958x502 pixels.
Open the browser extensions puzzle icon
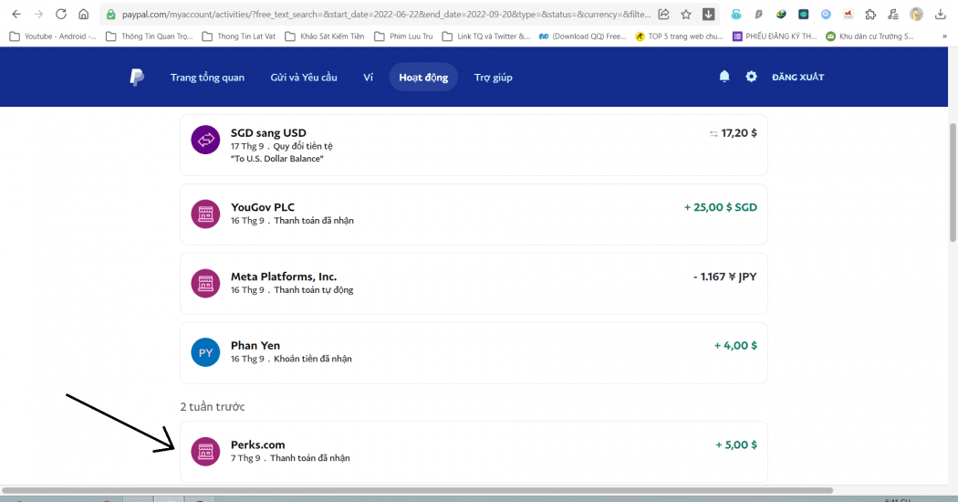870,14
